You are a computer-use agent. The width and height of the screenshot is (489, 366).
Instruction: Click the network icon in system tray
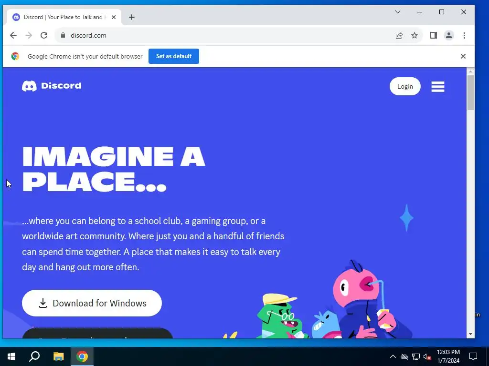coord(416,356)
